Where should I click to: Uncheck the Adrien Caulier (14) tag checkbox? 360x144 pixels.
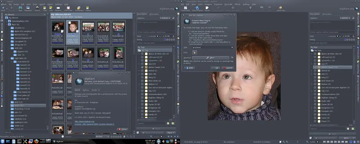[x=142, y=67]
